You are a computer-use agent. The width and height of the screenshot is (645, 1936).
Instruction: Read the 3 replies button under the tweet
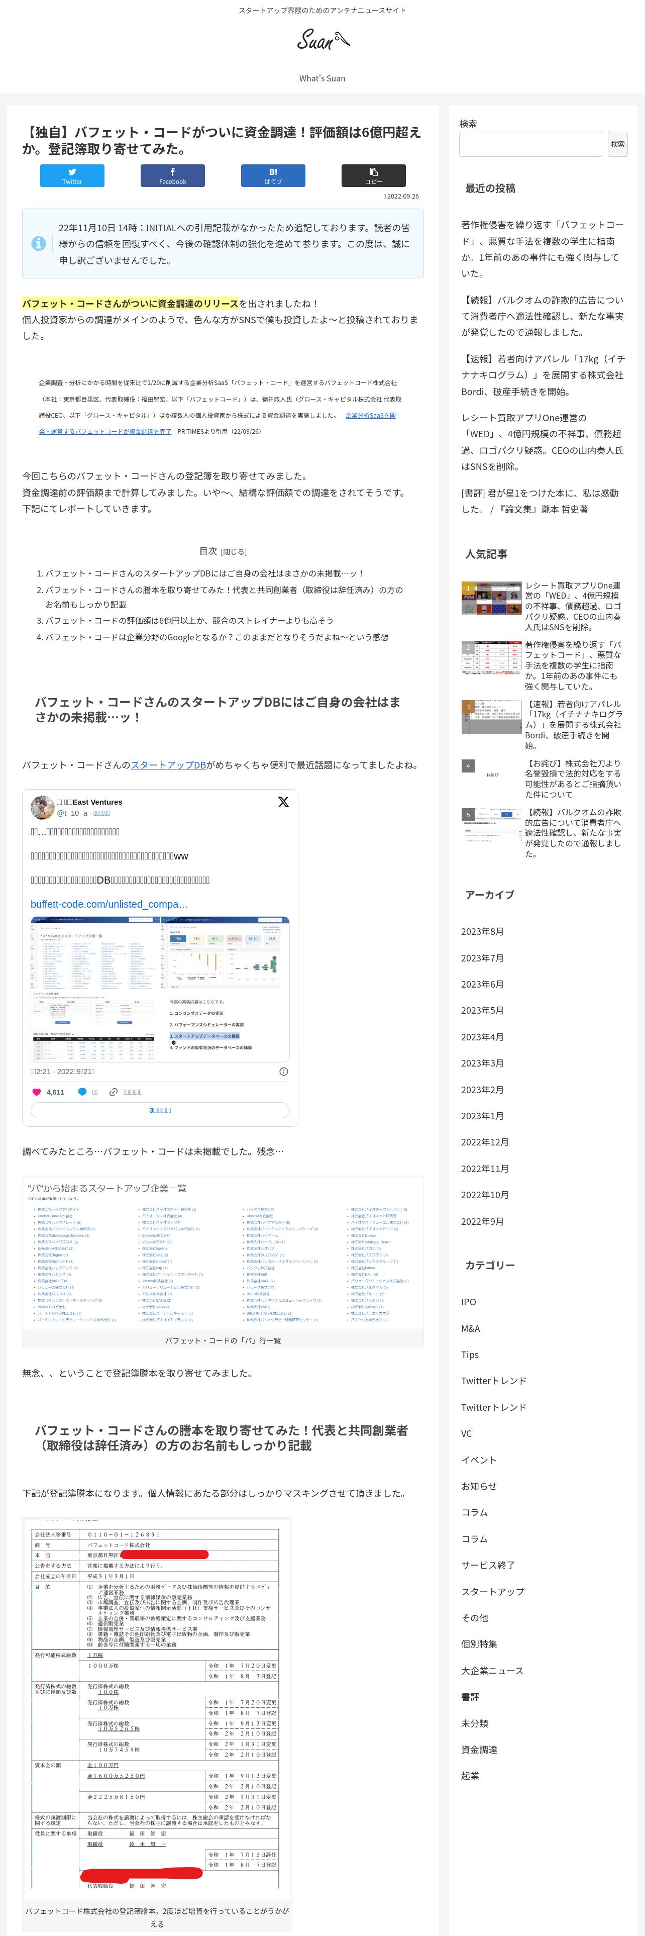(x=160, y=1110)
